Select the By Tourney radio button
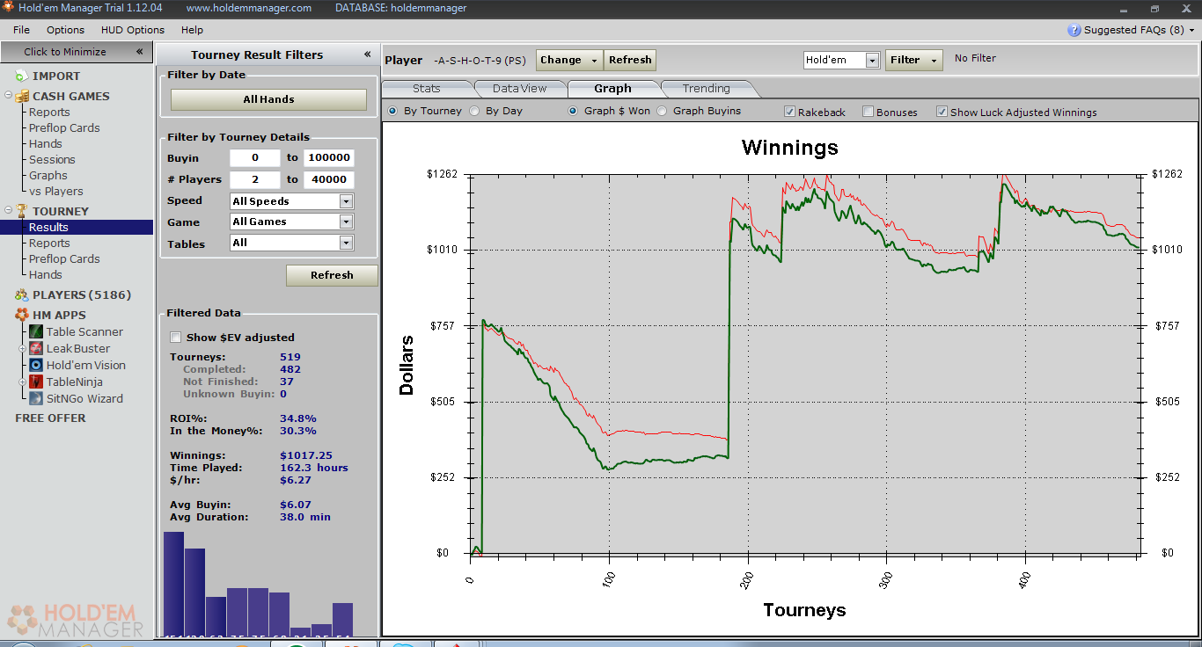 [x=392, y=112]
